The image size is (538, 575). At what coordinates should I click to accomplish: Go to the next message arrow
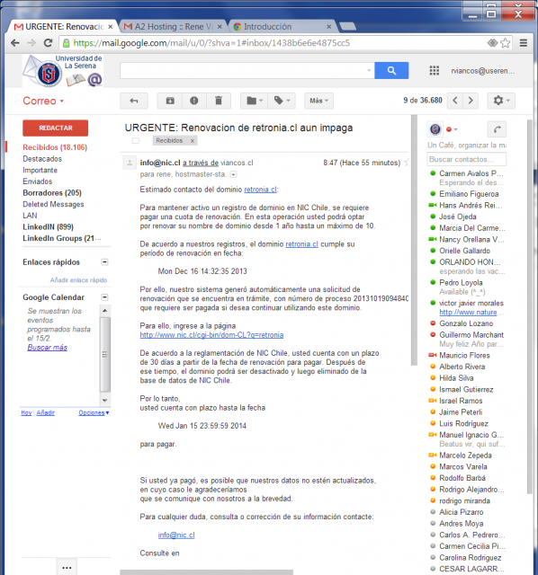tap(471, 101)
